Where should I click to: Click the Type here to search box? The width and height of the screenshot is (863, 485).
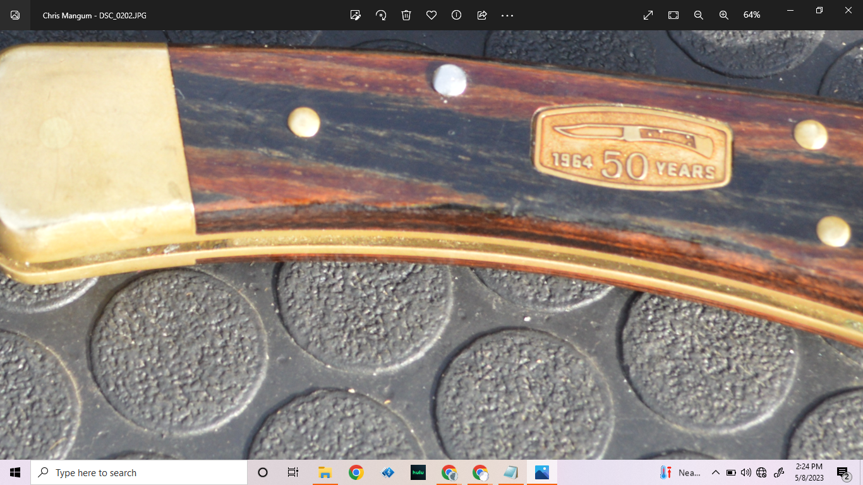(x=139, y=472)
